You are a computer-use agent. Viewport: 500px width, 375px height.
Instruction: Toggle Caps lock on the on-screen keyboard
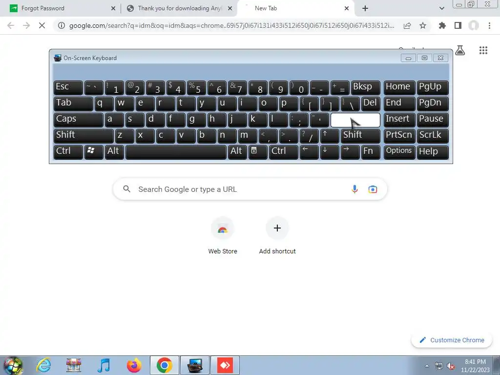pyautogui.click(x=79, y=120)
